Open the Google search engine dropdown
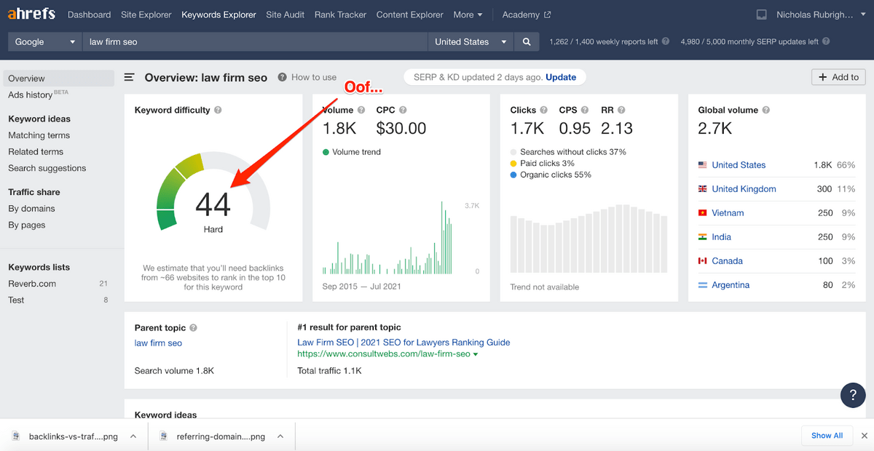The height and width of the screenshot is (451, 874). 45,42
